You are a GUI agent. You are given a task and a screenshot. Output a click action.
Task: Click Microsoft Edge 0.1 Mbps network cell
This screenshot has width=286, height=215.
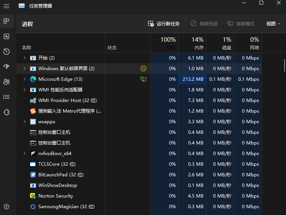(248, 79)
